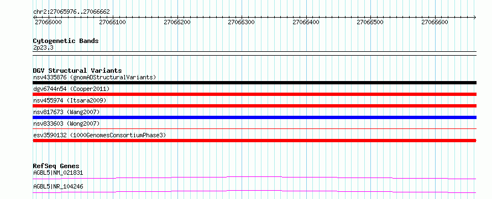Click the AGBL5|NM_021831 gene label

pos(58,173)
